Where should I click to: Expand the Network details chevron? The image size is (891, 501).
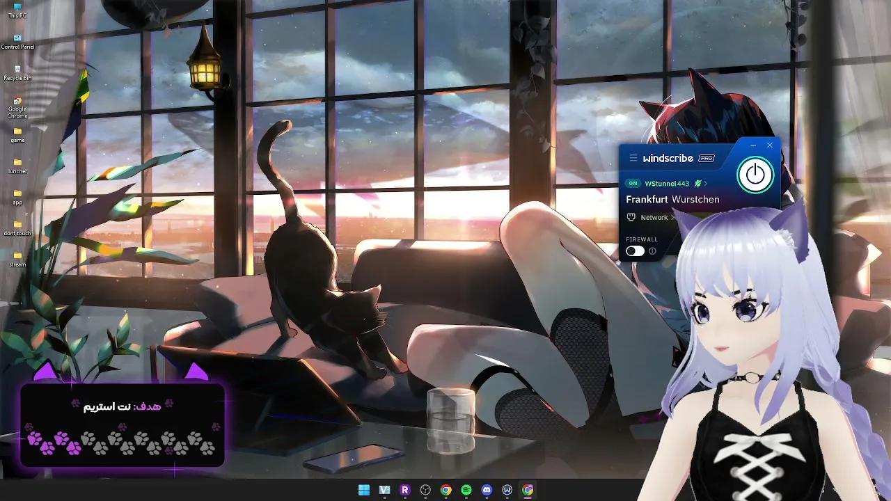tap(672, 218)
